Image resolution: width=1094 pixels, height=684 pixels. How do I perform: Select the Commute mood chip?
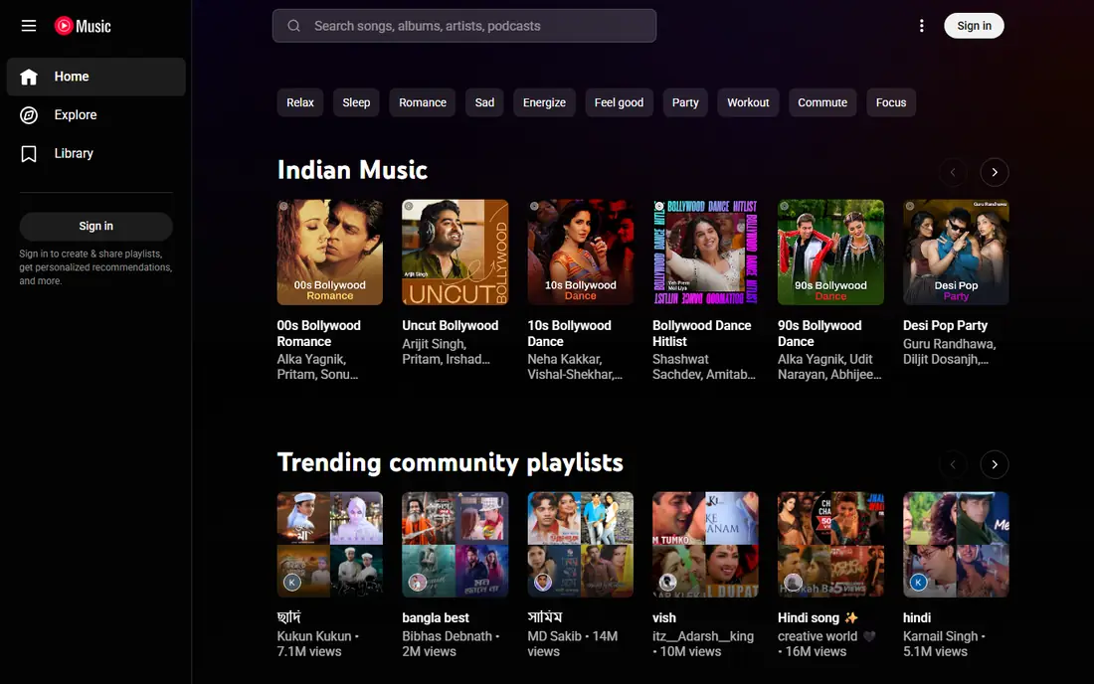[822, 102]
